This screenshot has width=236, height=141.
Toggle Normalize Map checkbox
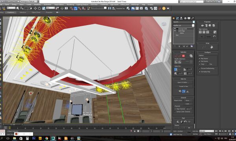point(199,72)
